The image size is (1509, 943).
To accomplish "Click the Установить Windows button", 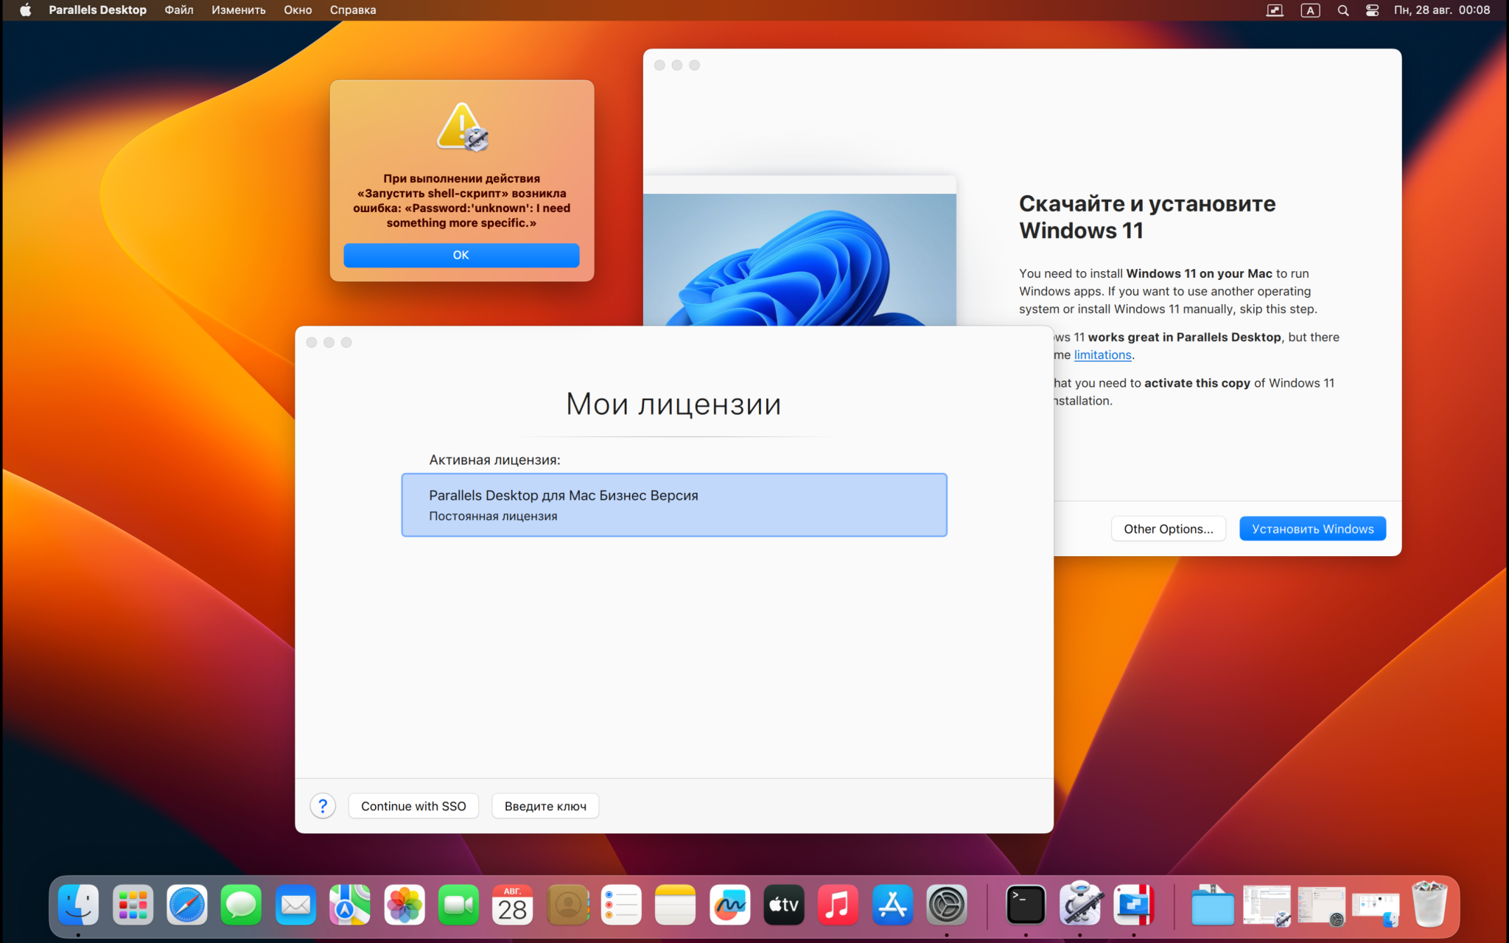I will [x=1312, y=529].
